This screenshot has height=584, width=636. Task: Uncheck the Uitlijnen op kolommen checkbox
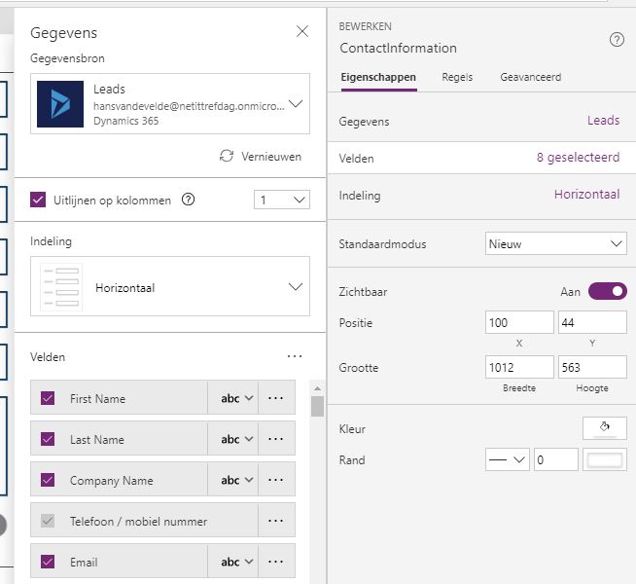[39, 200]
